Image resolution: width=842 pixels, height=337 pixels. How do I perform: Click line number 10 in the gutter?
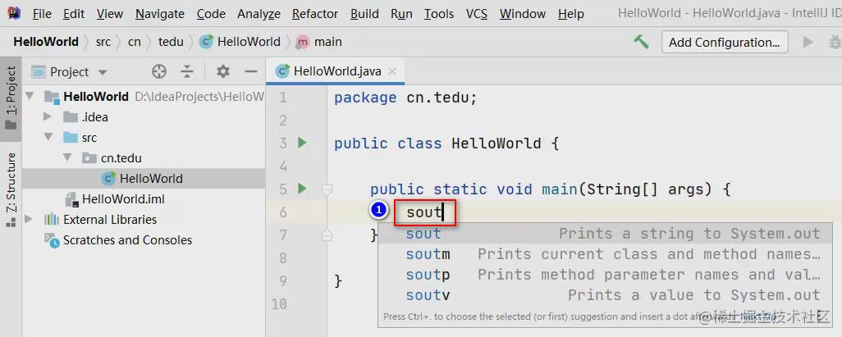279,303
